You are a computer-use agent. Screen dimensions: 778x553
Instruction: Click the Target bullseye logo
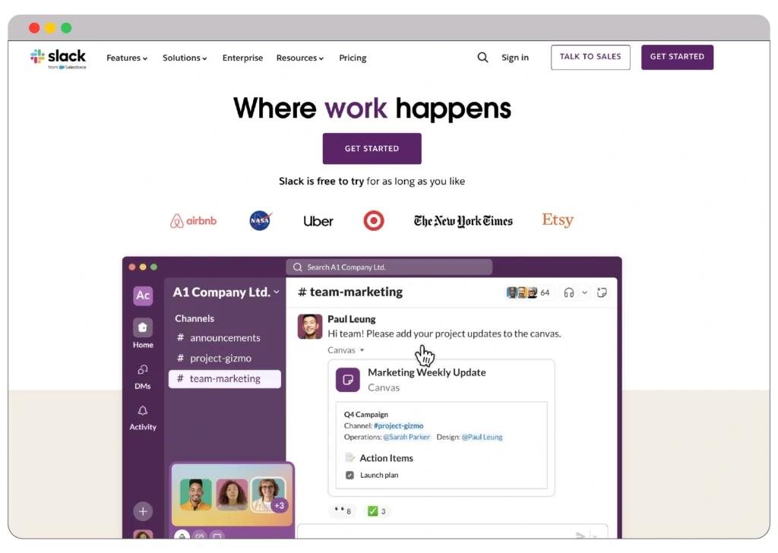point(374,221)
